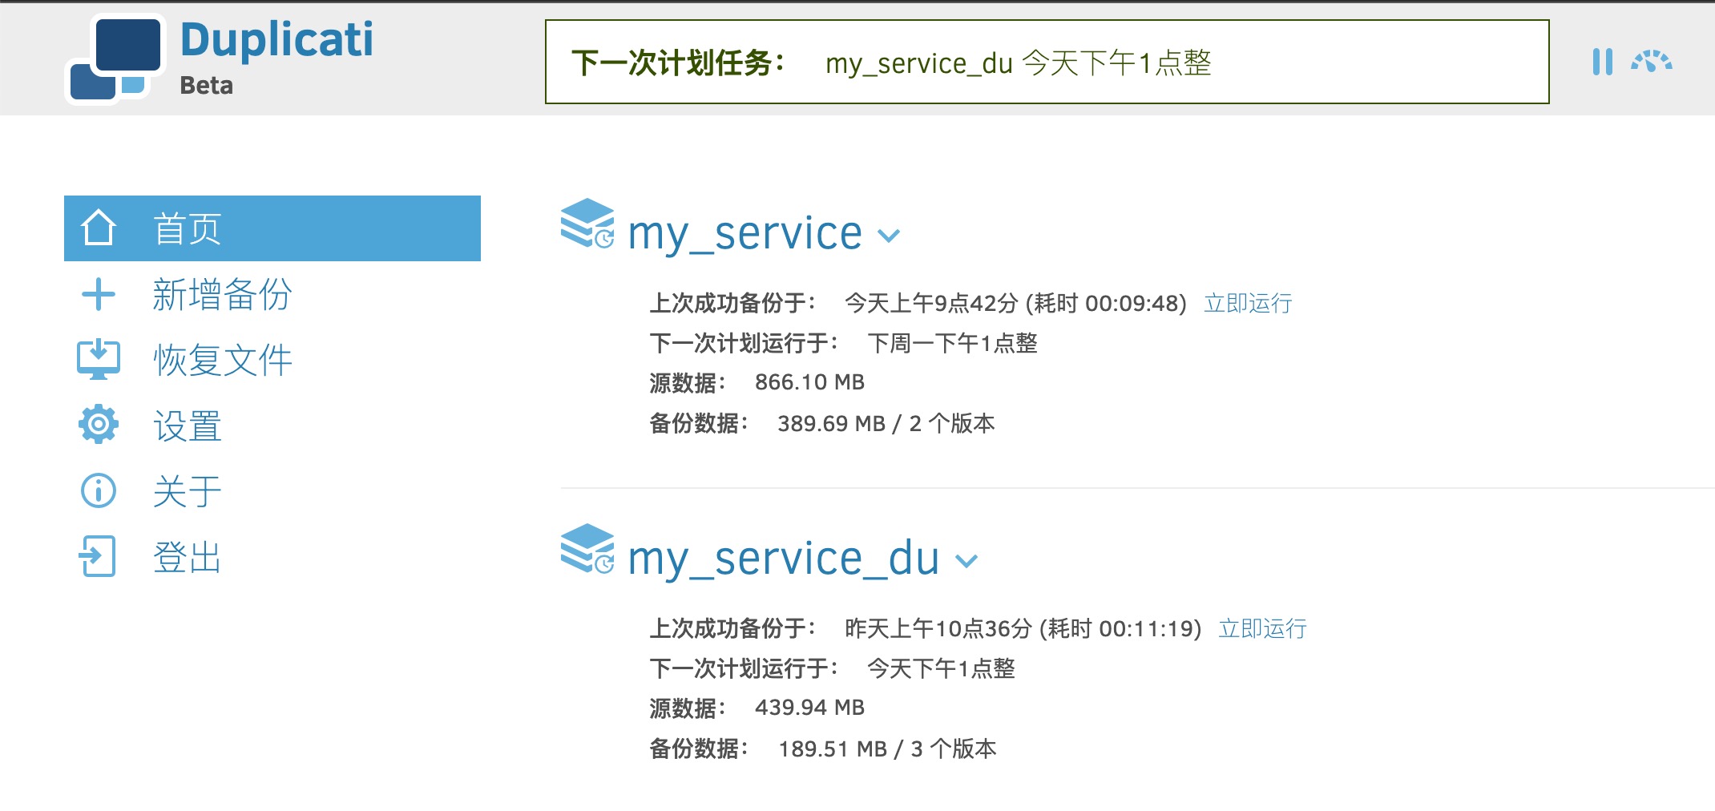This screenshot has height=811, width=1715.
Task: Click the Duplicati logo icon
Action: pyautogui.click(x=115, y=59)
